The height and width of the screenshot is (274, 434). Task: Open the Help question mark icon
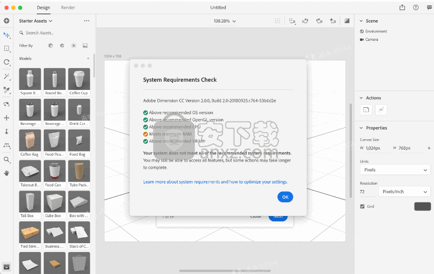pyautogui.click(x=416, y=8)
